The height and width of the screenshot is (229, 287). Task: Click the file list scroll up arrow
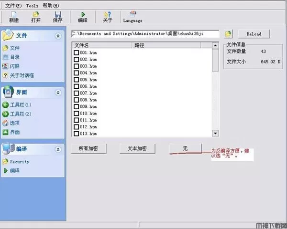pyautogui.click(x=215, y=45)
